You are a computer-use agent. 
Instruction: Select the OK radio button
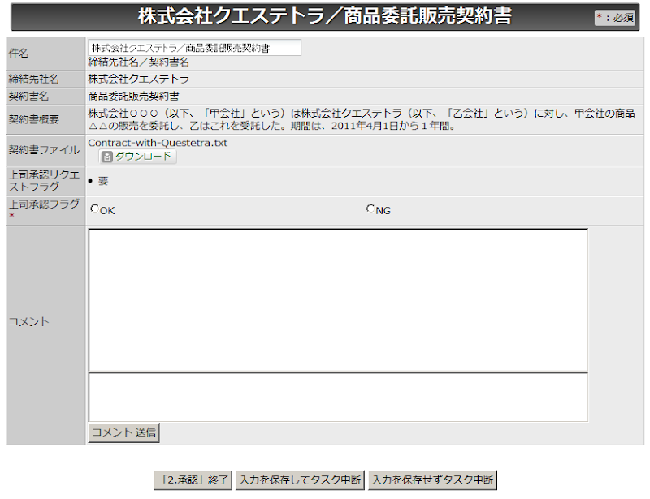click(94, 209)
